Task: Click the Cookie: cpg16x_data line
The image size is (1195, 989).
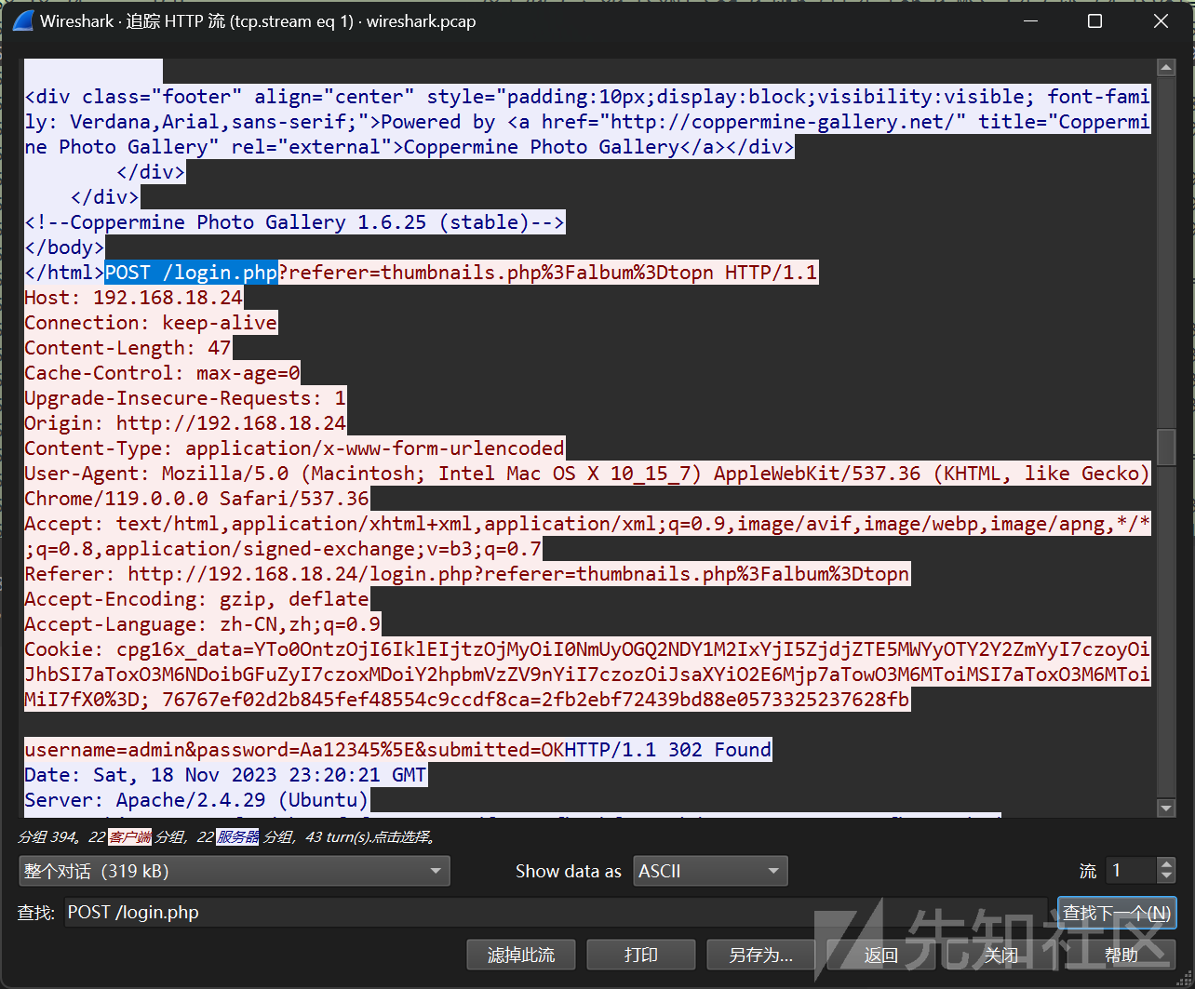Action: pyautogui.click(x=587, y=675)
